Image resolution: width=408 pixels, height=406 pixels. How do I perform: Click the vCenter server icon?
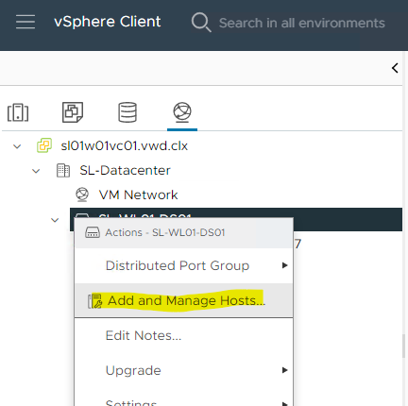point(44,145)
